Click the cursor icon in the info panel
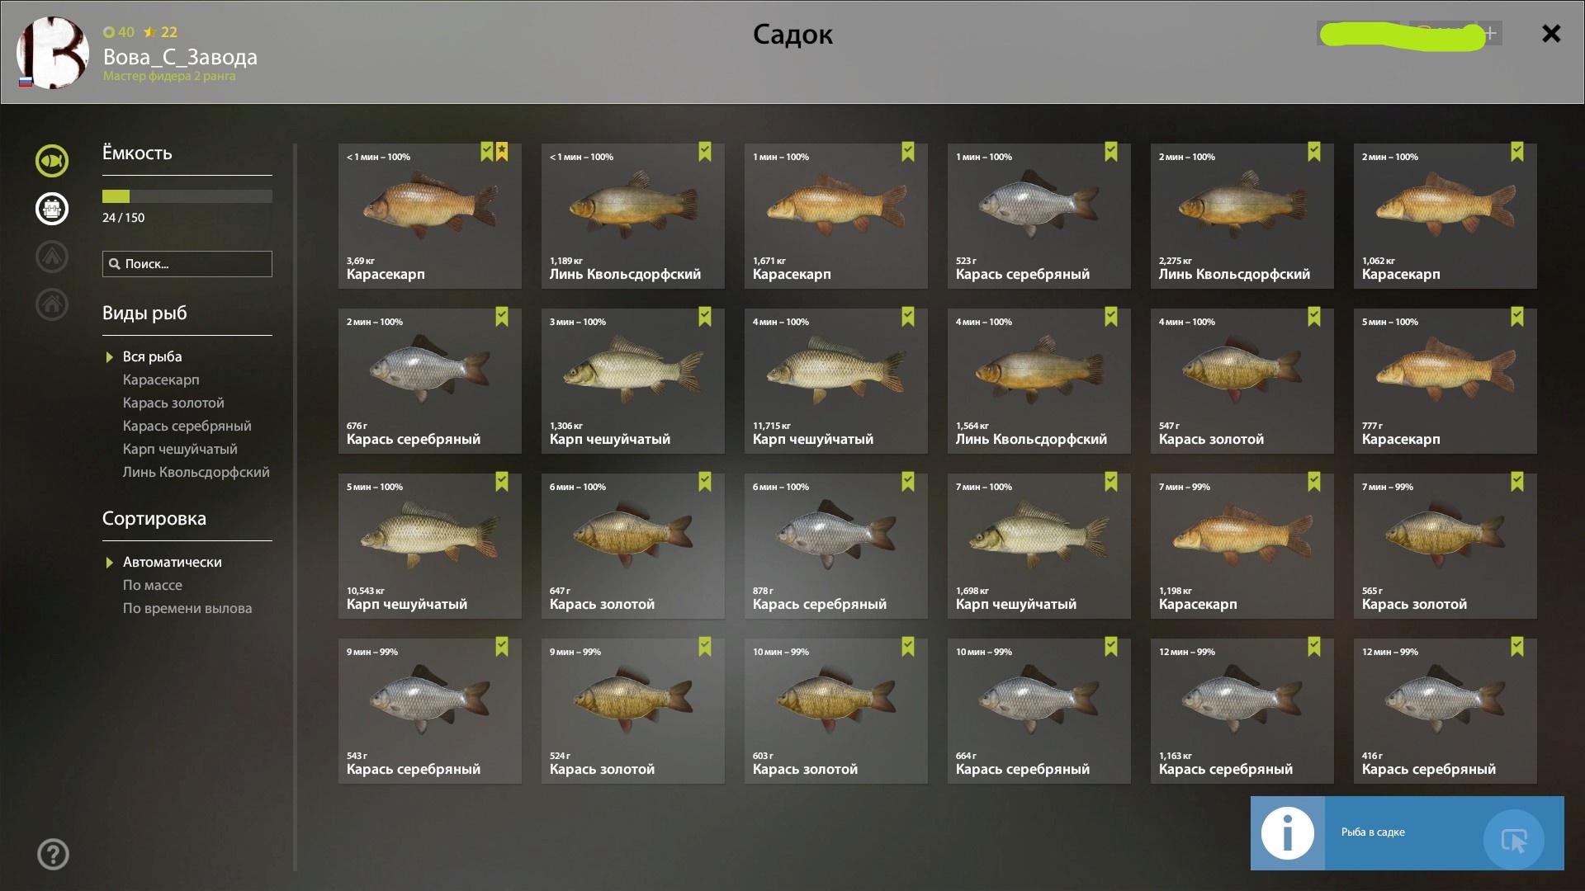The image size is (1585, 891). (1513, 840)
